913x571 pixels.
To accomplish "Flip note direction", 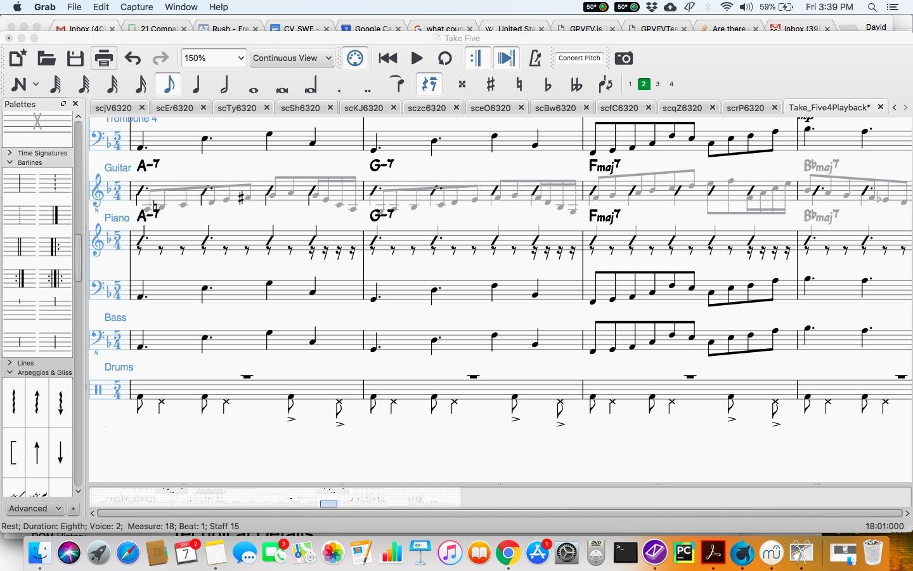I will [x=605, y=84].
